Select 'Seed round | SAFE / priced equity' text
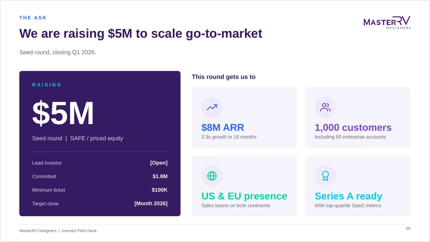This screenshot has height=242, width=430. (77, 138)
